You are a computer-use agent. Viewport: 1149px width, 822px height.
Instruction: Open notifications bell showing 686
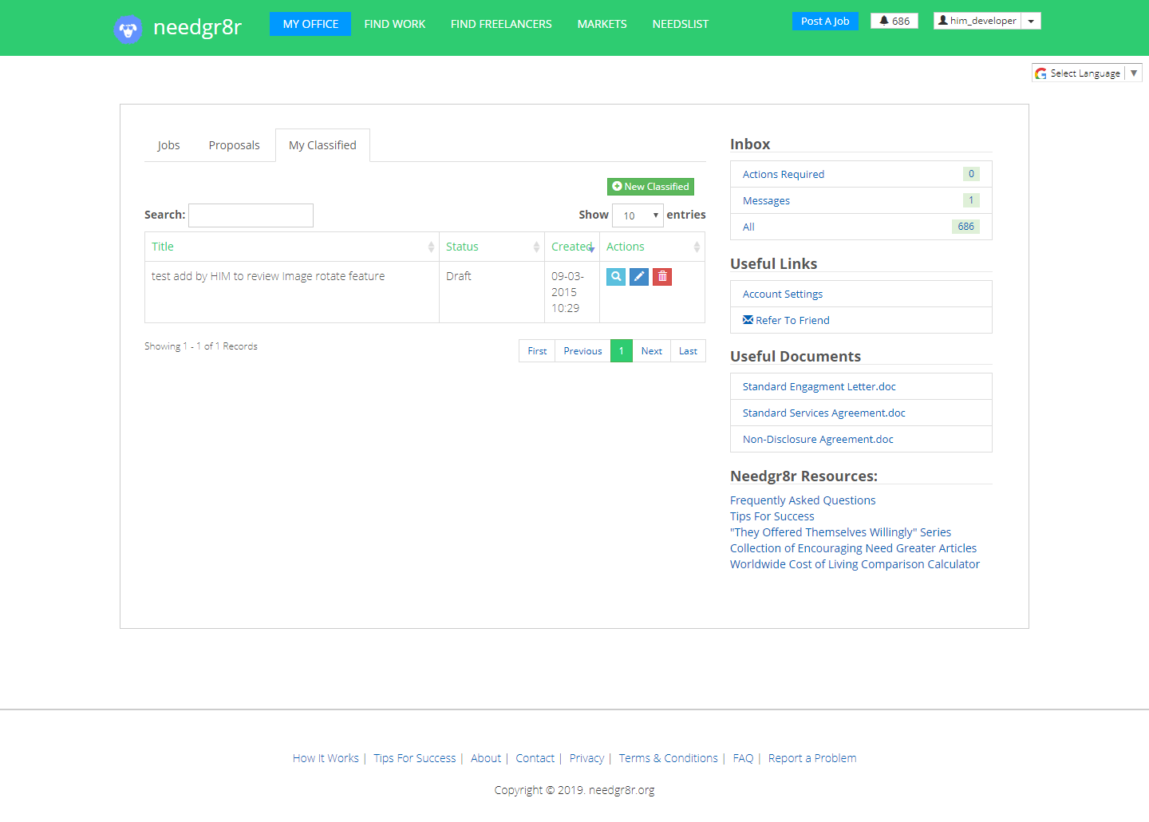point(894,21)
